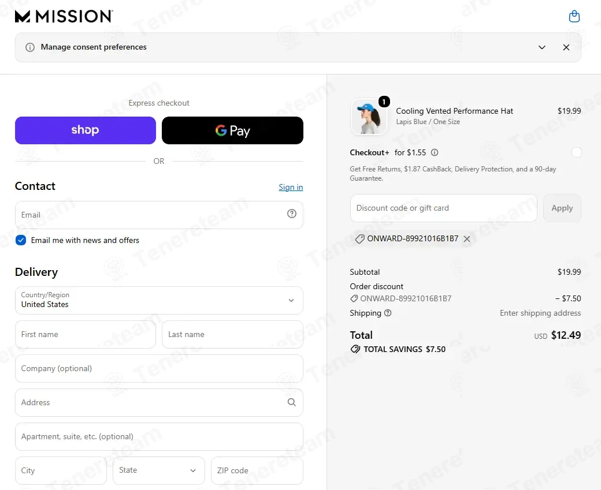The width and height of the screenshot is (601, 490).
Task: Dismiss the consent preferences banner
Action: pyautogui.click(x=566, y=47)
